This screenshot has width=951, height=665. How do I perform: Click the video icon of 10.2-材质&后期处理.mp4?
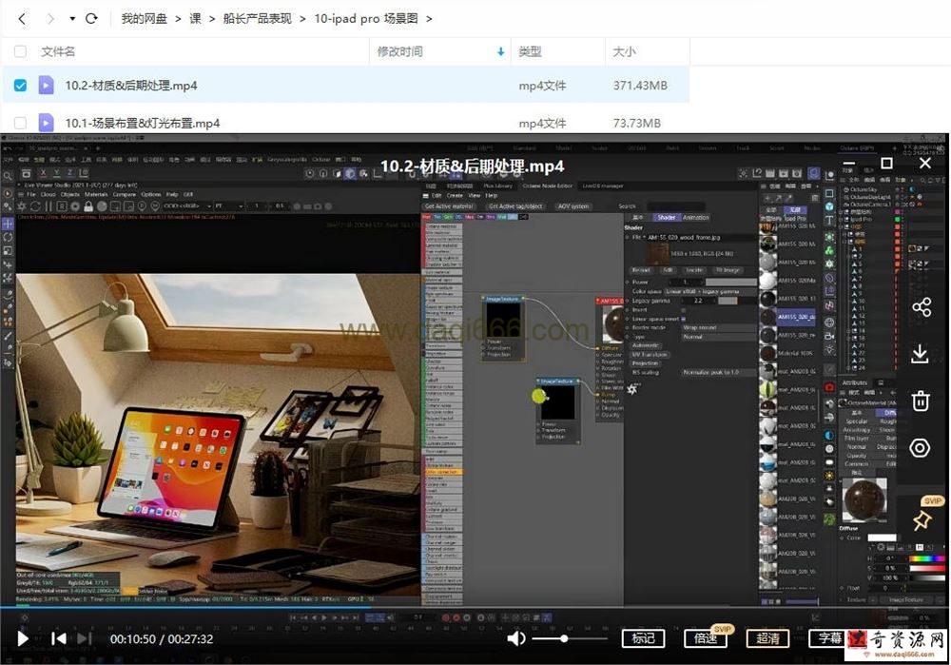click(x=46, y=85)
